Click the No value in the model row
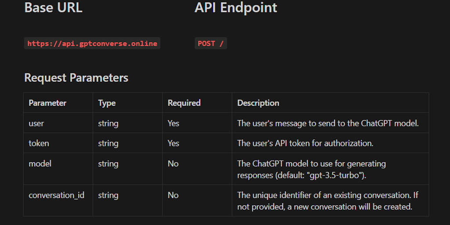 tap(173, 163)
